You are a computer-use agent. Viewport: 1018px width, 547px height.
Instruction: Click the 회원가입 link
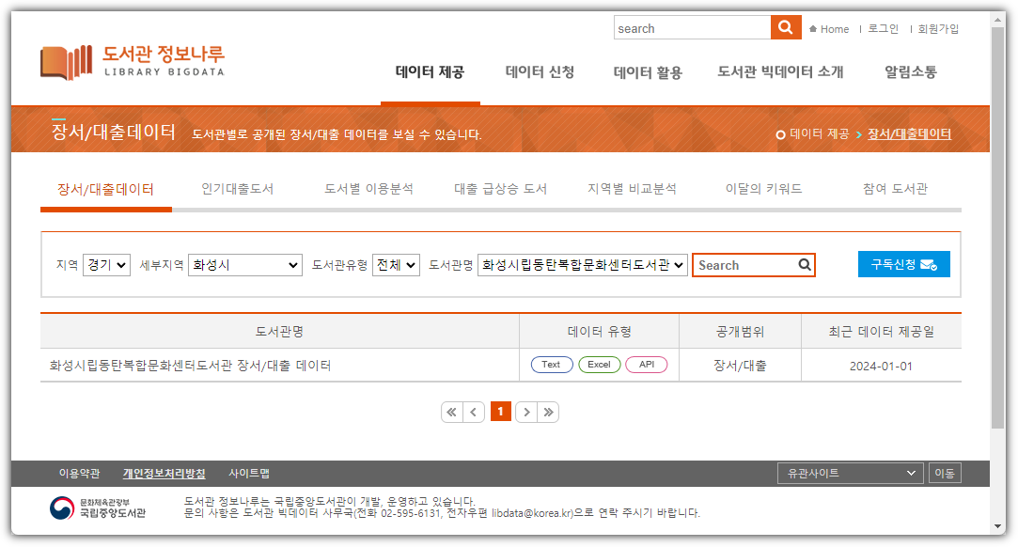point(938,28)
